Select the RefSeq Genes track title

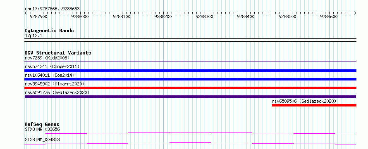(42, 124)
